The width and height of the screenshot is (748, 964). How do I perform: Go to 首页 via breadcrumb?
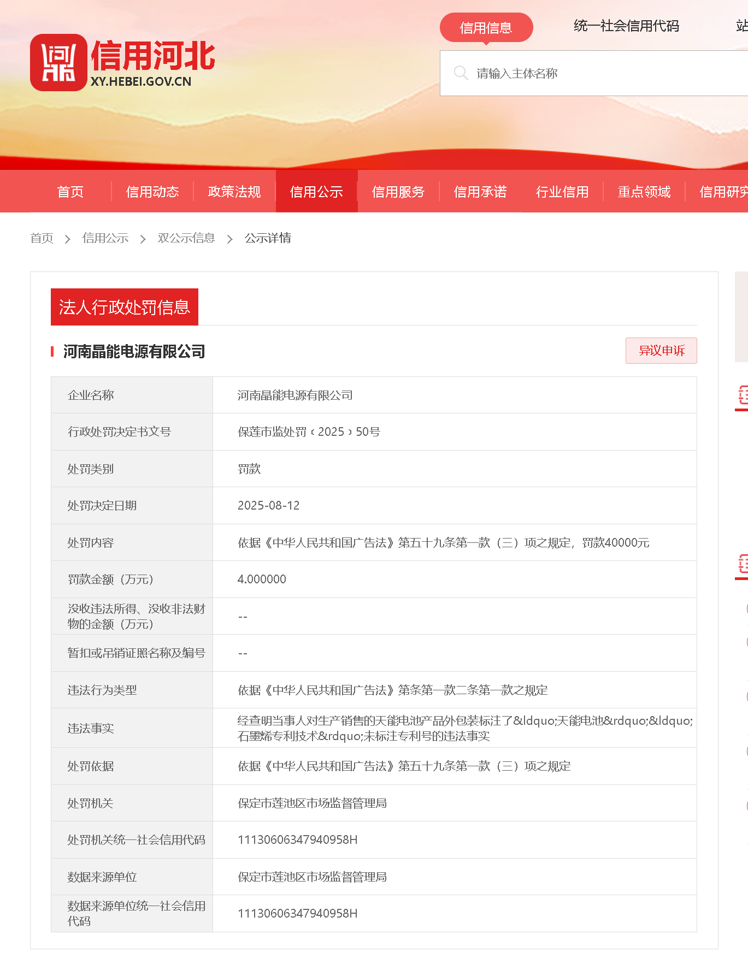[x=42, y=238]
